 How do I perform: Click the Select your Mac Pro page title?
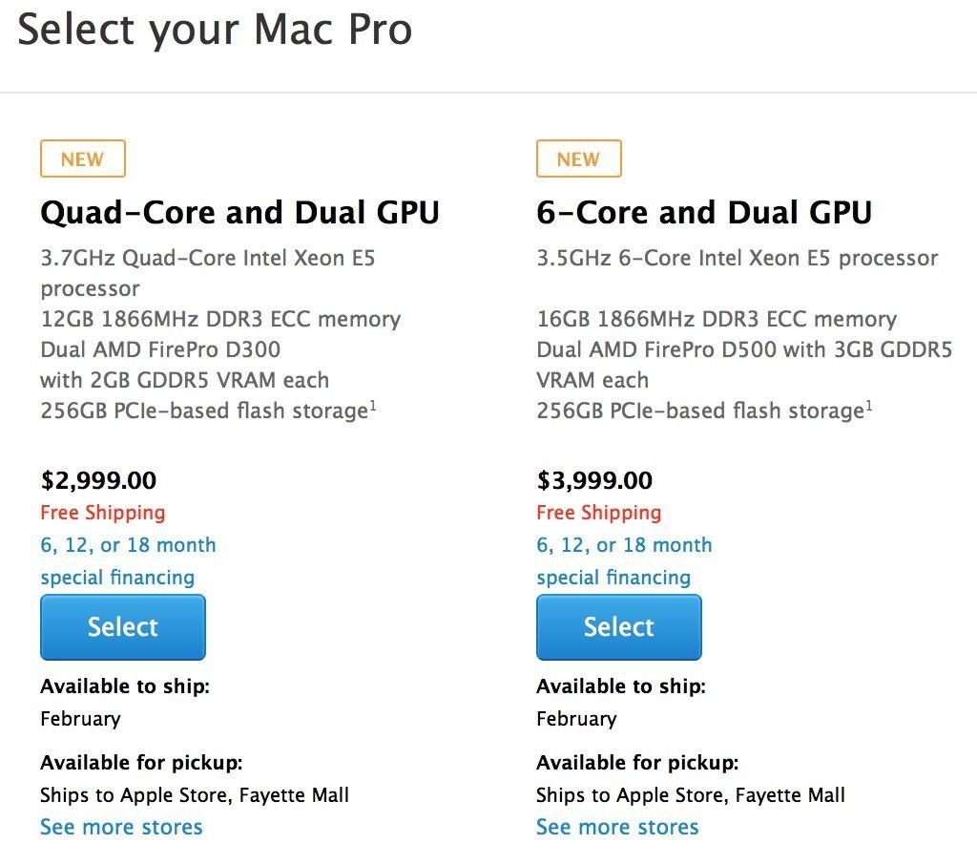click(215, 29)
